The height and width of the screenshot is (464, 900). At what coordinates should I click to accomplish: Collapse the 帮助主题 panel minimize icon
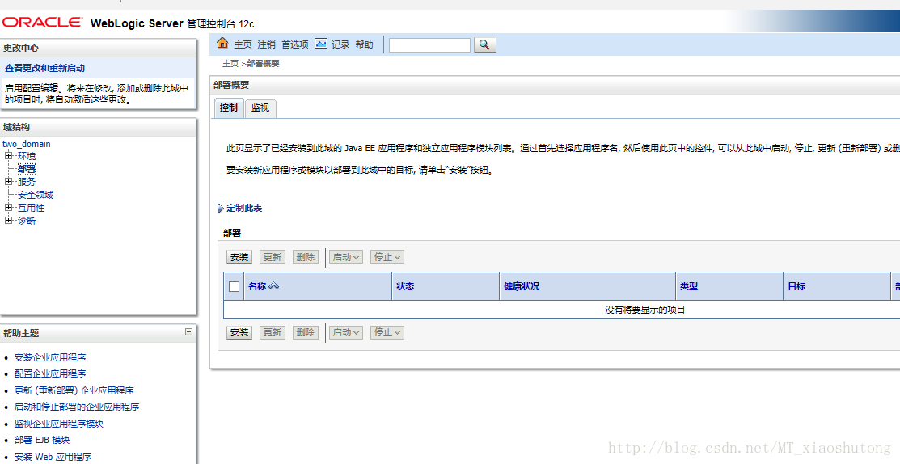tap(188, 332)
